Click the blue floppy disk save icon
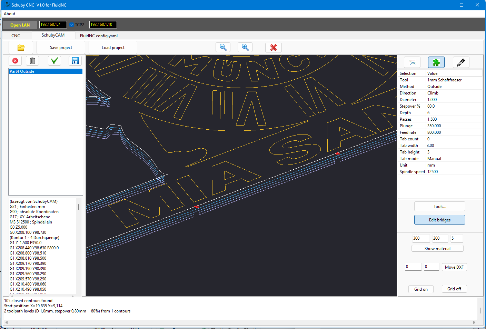This screenshot has height=329, width=486. 75,61
